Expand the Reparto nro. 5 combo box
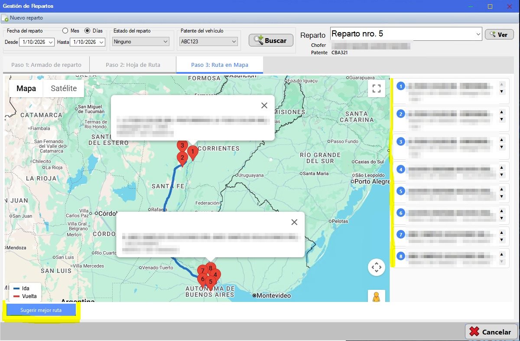 coord(478,34)
